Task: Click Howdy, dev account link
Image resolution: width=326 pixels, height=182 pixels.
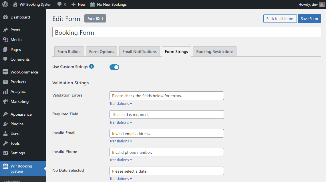Action: tap(308, 4)
